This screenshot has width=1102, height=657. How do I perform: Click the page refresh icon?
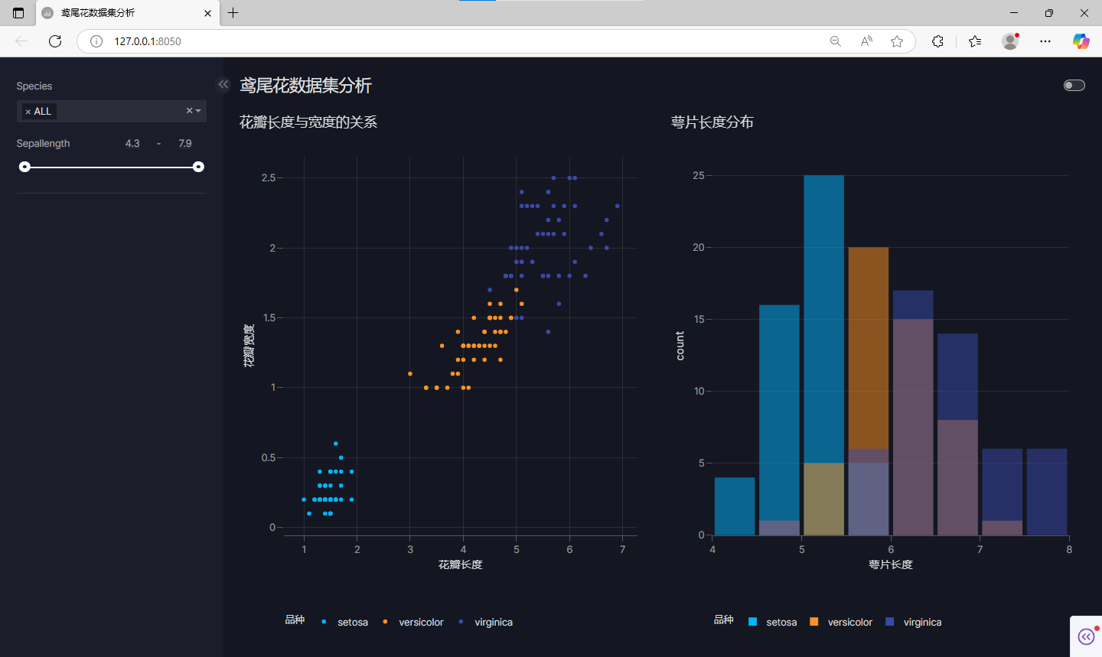(54, 41)
